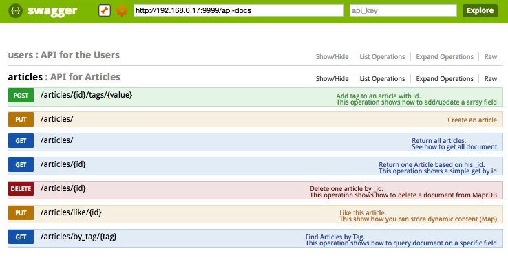Expand the /articles/{id}/tags/{value} endpoint path
The width and height of the screenshot is (508, 262).
tap(86, 95)
